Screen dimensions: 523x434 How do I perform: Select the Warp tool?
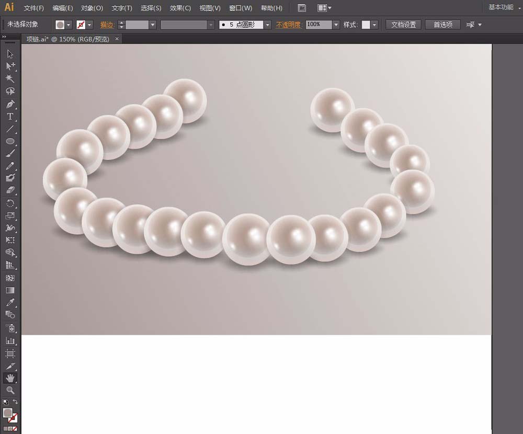point(10,228)
